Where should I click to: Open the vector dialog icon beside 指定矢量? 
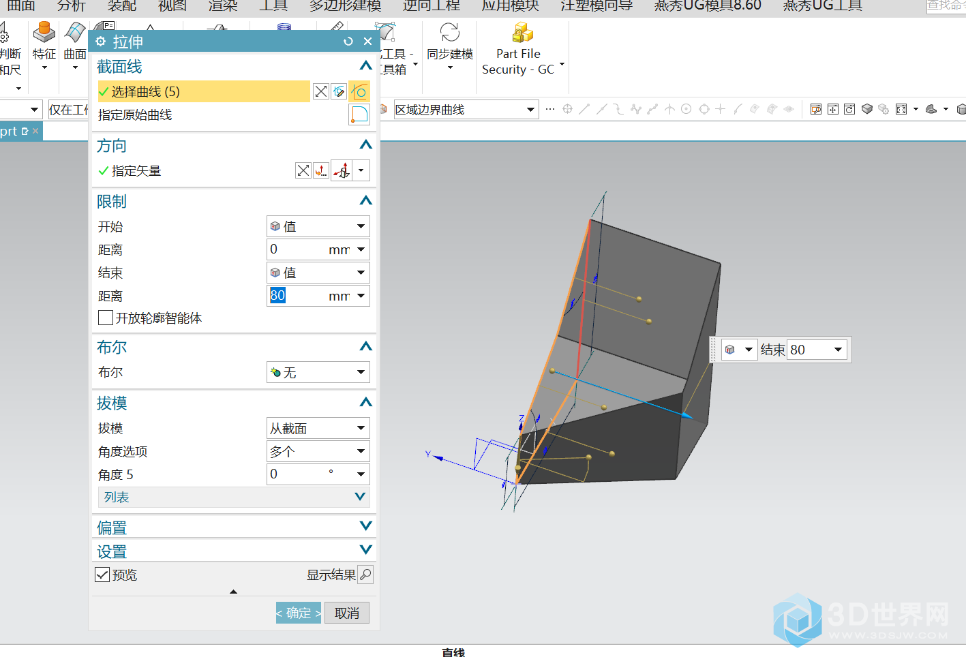coord(320,170)
